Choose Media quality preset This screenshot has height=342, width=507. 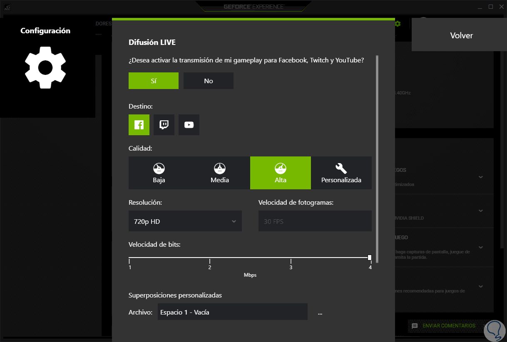tap(220, 173)
